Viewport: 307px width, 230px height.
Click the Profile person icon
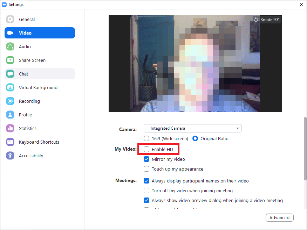point(10,115)
